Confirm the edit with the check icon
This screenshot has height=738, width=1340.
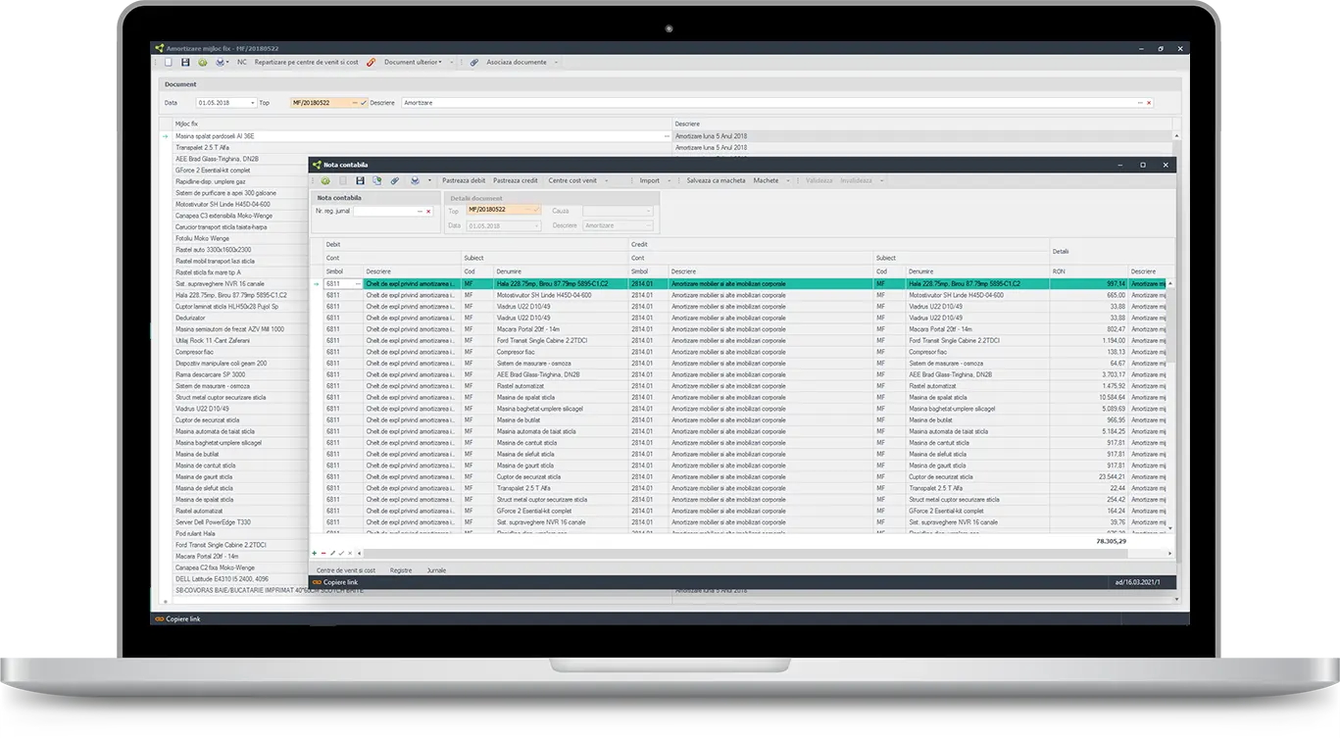coord(341,553)
